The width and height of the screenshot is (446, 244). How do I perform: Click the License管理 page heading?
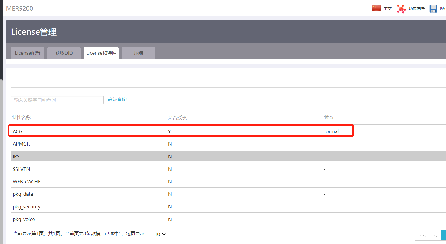coord(34,32)
